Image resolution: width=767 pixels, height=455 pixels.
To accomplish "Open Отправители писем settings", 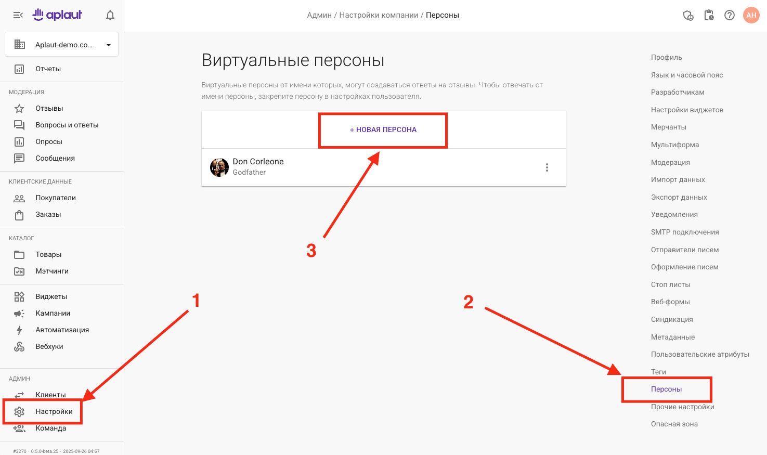I will (x=685, y=250).
